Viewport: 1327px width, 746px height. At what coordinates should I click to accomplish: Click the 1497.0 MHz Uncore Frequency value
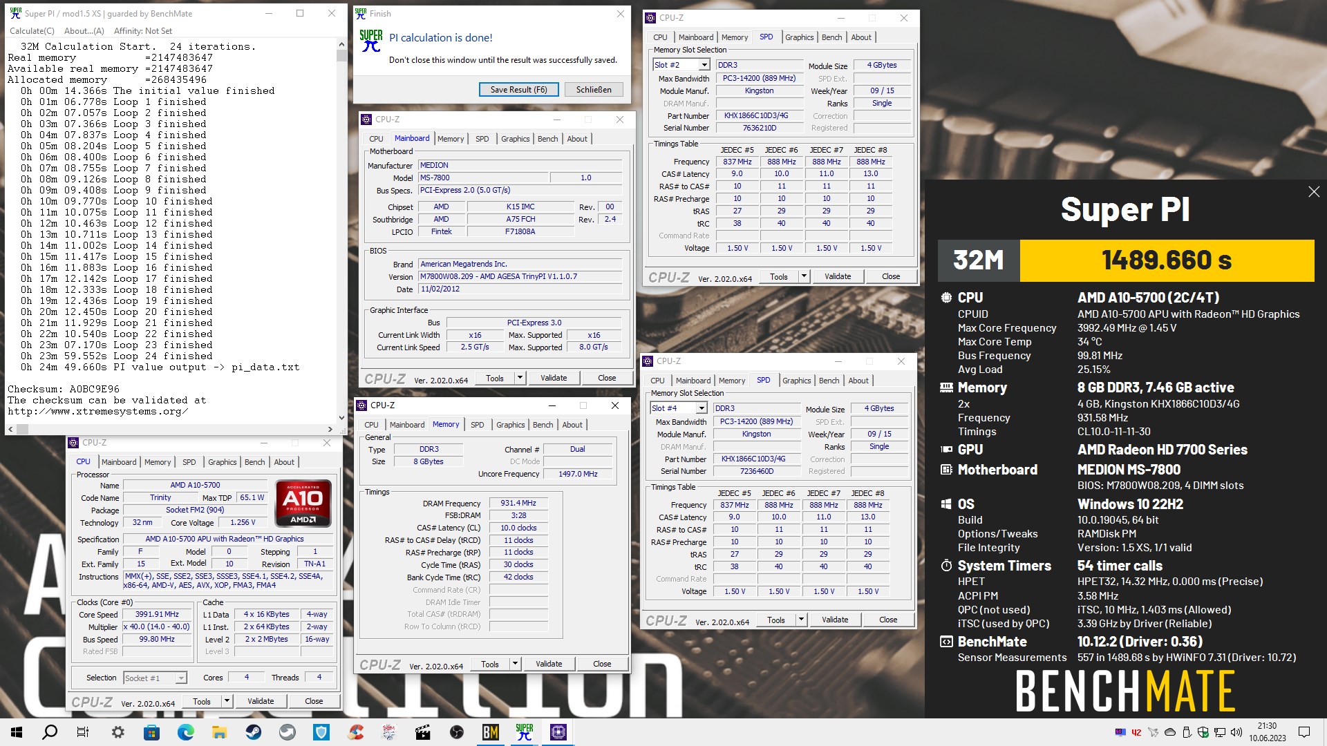[x=578, y=475]
